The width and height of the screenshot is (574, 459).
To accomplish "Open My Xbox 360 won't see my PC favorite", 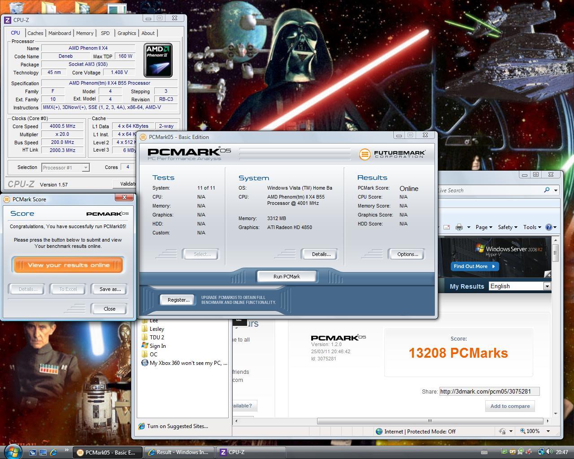I will [184, 363].
